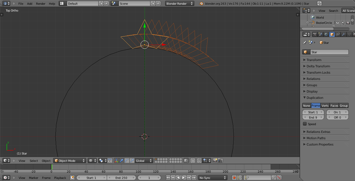Open the Add menu
This screenshot has height=181, width=355.
(30, 3)
